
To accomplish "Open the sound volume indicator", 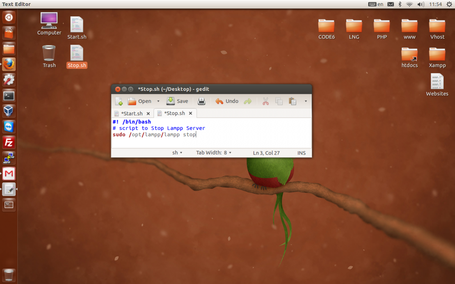I will pyautogui.click(x=420, y=4).
